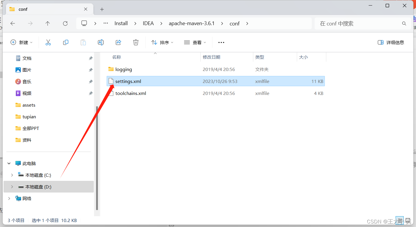Delete settings.xml using the trash icon
The image size is (416, 227).
(136, 42)
